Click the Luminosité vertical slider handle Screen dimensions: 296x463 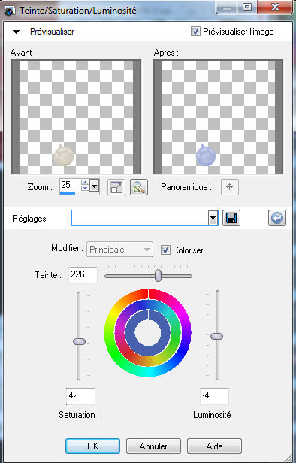tap(216, 336)
